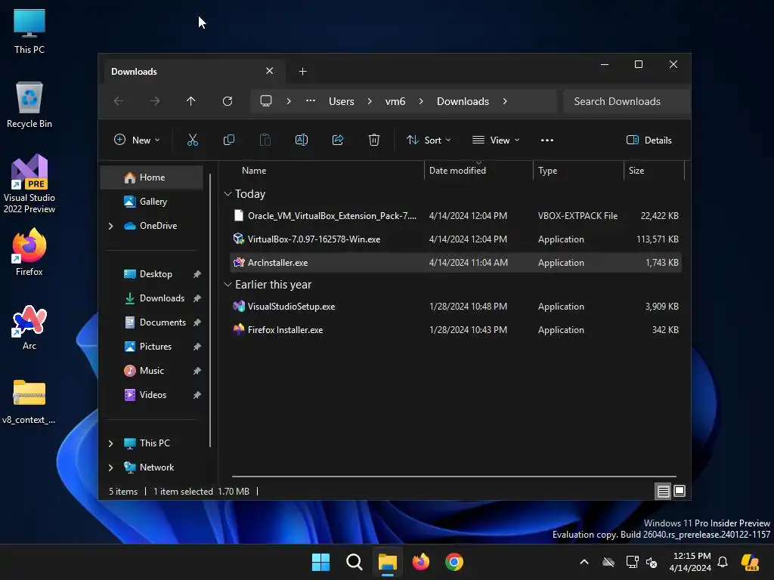The image size is (774, 580).
Task: Open Desktop quick access folder
Action: [151, 273]
